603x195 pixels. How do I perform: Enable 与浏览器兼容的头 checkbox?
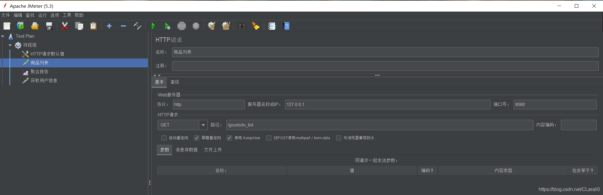[x=338, y=138]
